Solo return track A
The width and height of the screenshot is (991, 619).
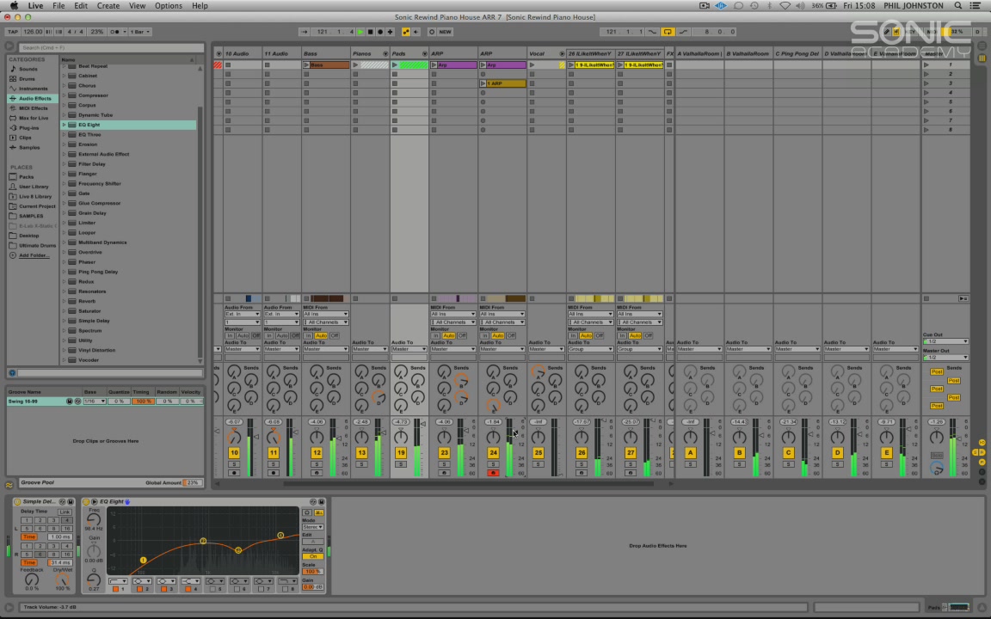coord(690,464)
